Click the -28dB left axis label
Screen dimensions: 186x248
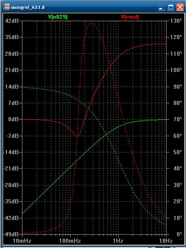coord(11,185)
